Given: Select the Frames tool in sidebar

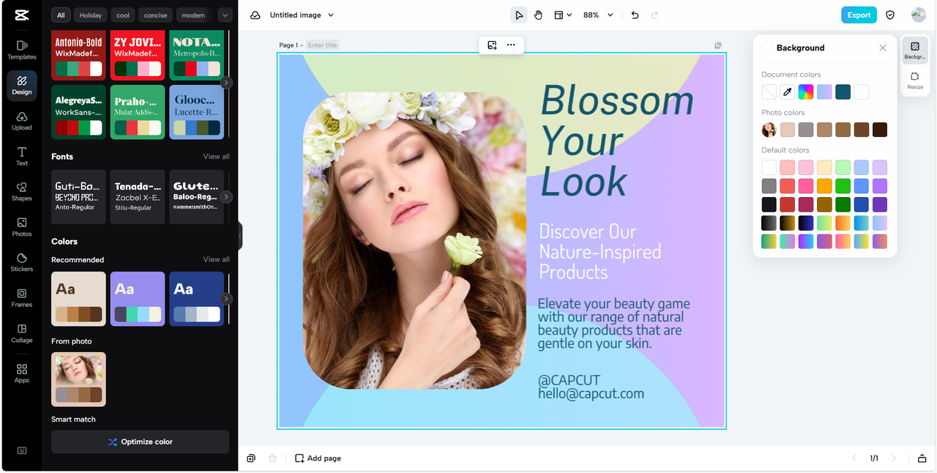Looking at the screenshot, I should [22, 297].
